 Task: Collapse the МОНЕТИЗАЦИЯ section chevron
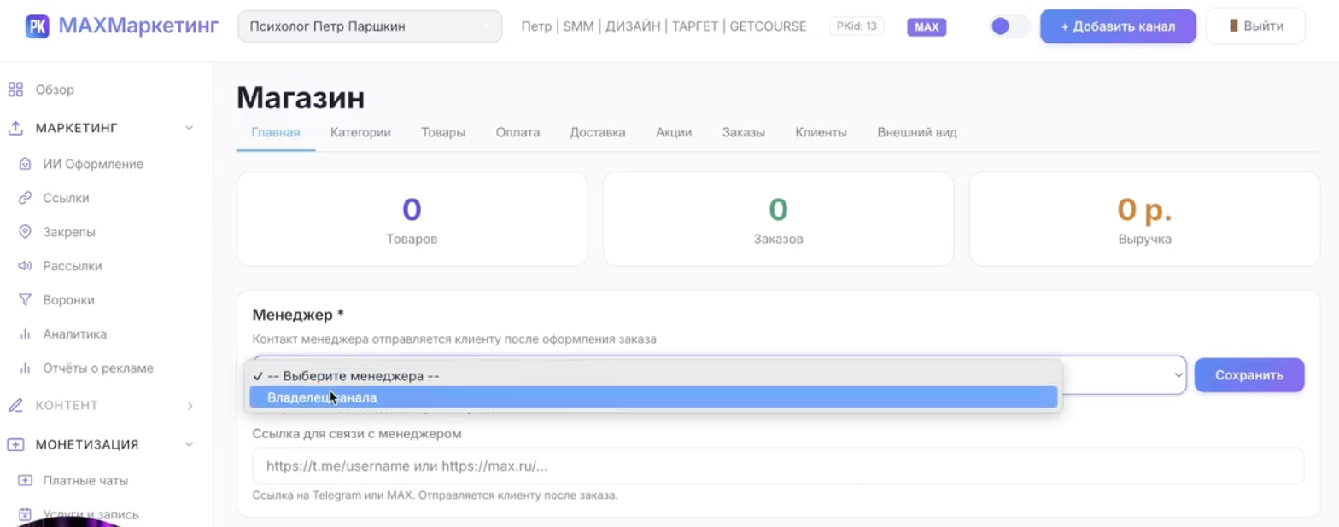click(x=189, y=444)
